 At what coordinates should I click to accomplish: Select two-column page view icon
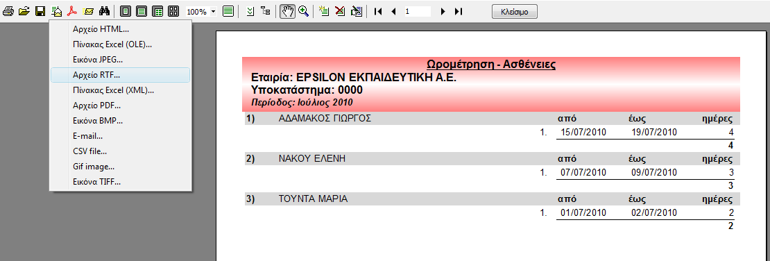point(157,11)
